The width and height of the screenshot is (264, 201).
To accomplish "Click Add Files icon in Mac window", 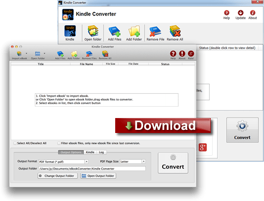I will click(60, 54).
